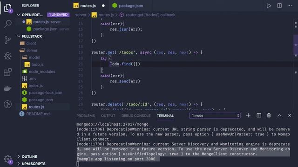Viewport: 298px width, 167px height.
Task: Click the '1 UNSAVED' badge
Action: click(x=58, y=14)
